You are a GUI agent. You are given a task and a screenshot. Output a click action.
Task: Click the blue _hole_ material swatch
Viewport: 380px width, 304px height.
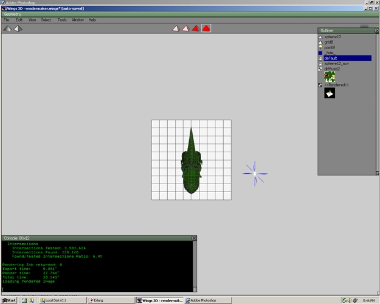[320, 53]
